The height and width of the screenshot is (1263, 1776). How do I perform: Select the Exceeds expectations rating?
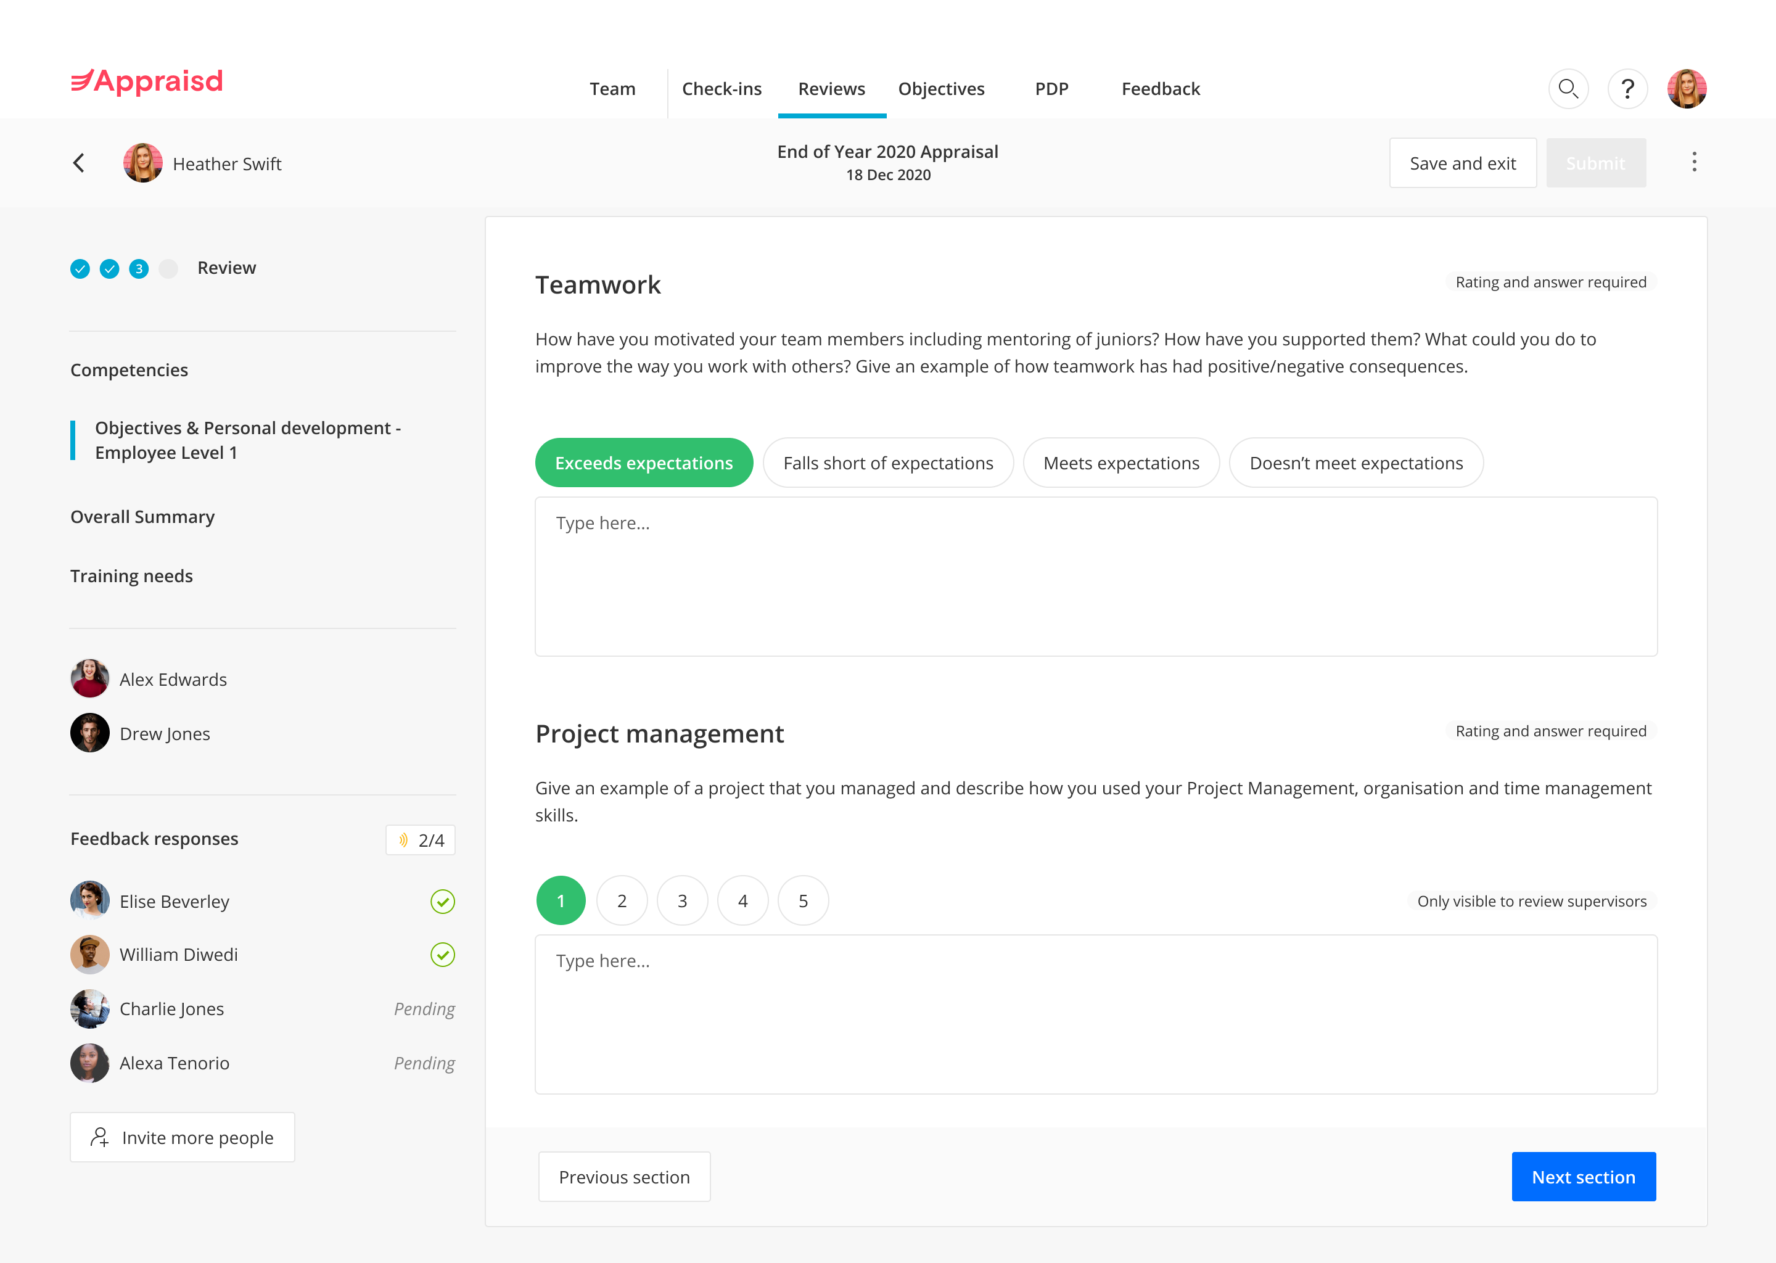[x=644, y=462]
